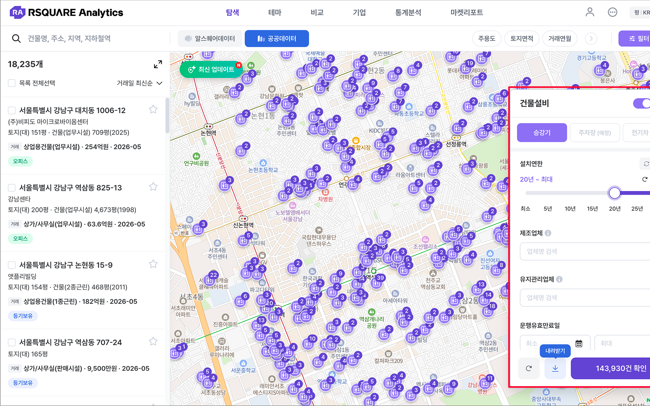Toggle the 목록 전체선택 checkbox
Screen dimensions: 650x406
pos(12,83)
